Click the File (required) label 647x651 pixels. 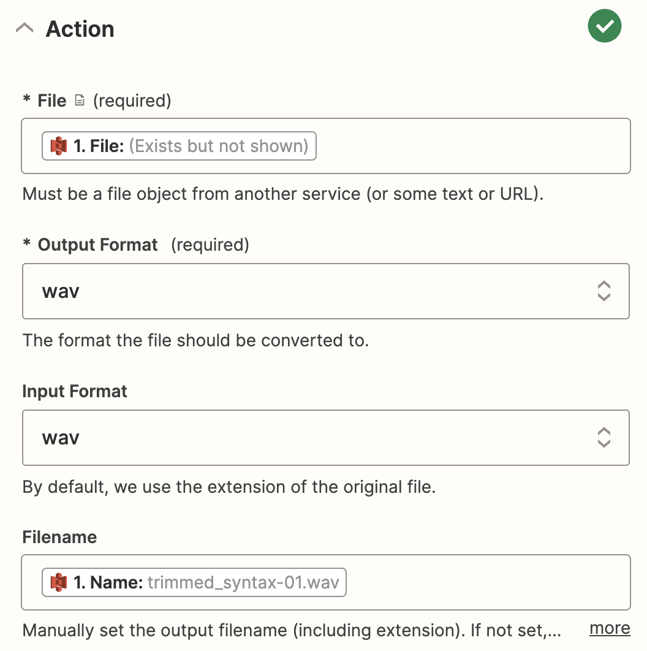[x=97, y=101]
